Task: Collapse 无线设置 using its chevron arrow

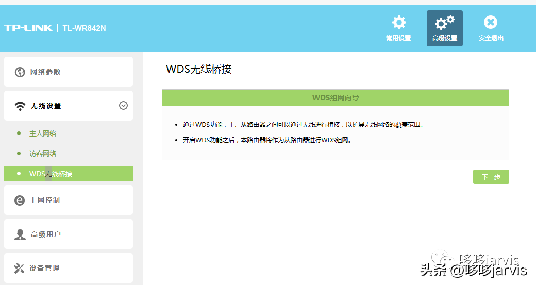Action: pyautogui.click(x=123, y=106)
